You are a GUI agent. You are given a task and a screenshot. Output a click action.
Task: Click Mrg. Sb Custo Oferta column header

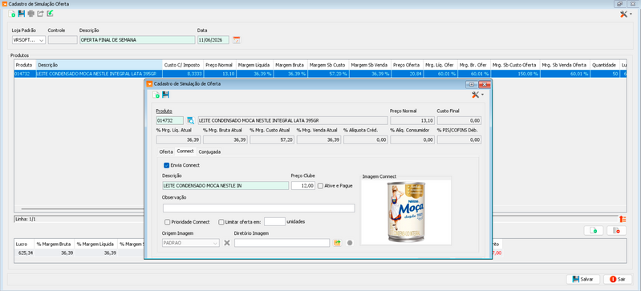click(x=515, y=65)
